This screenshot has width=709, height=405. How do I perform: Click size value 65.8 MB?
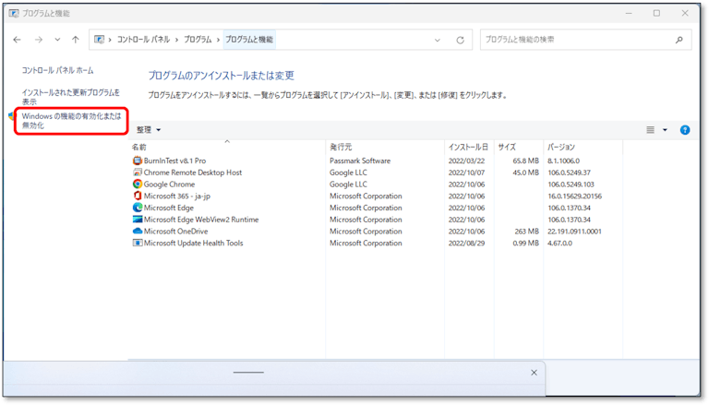[525, 161]
